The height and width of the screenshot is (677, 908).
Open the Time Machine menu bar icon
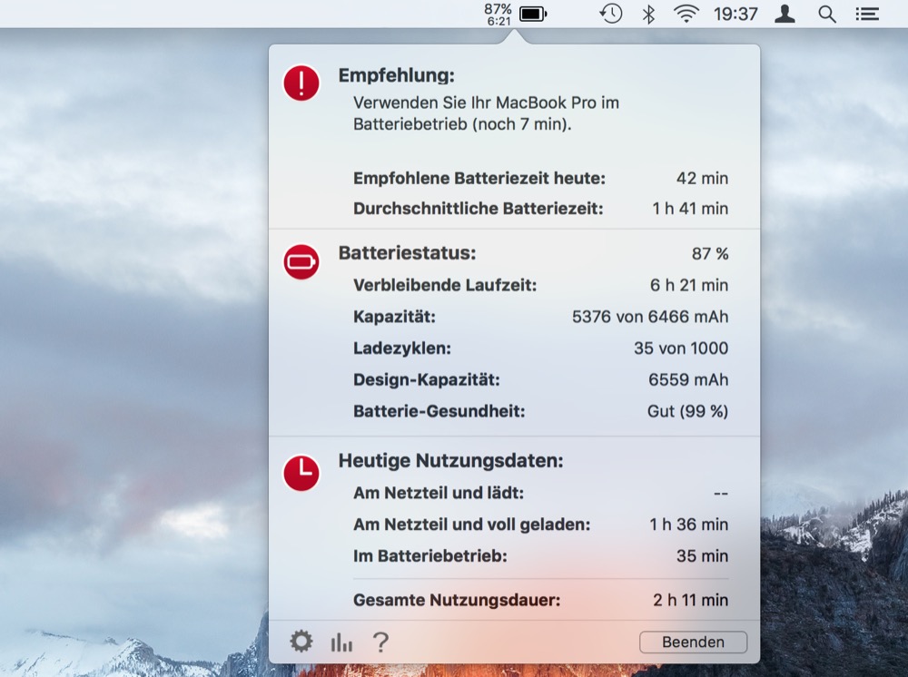[x=611, y=14]
